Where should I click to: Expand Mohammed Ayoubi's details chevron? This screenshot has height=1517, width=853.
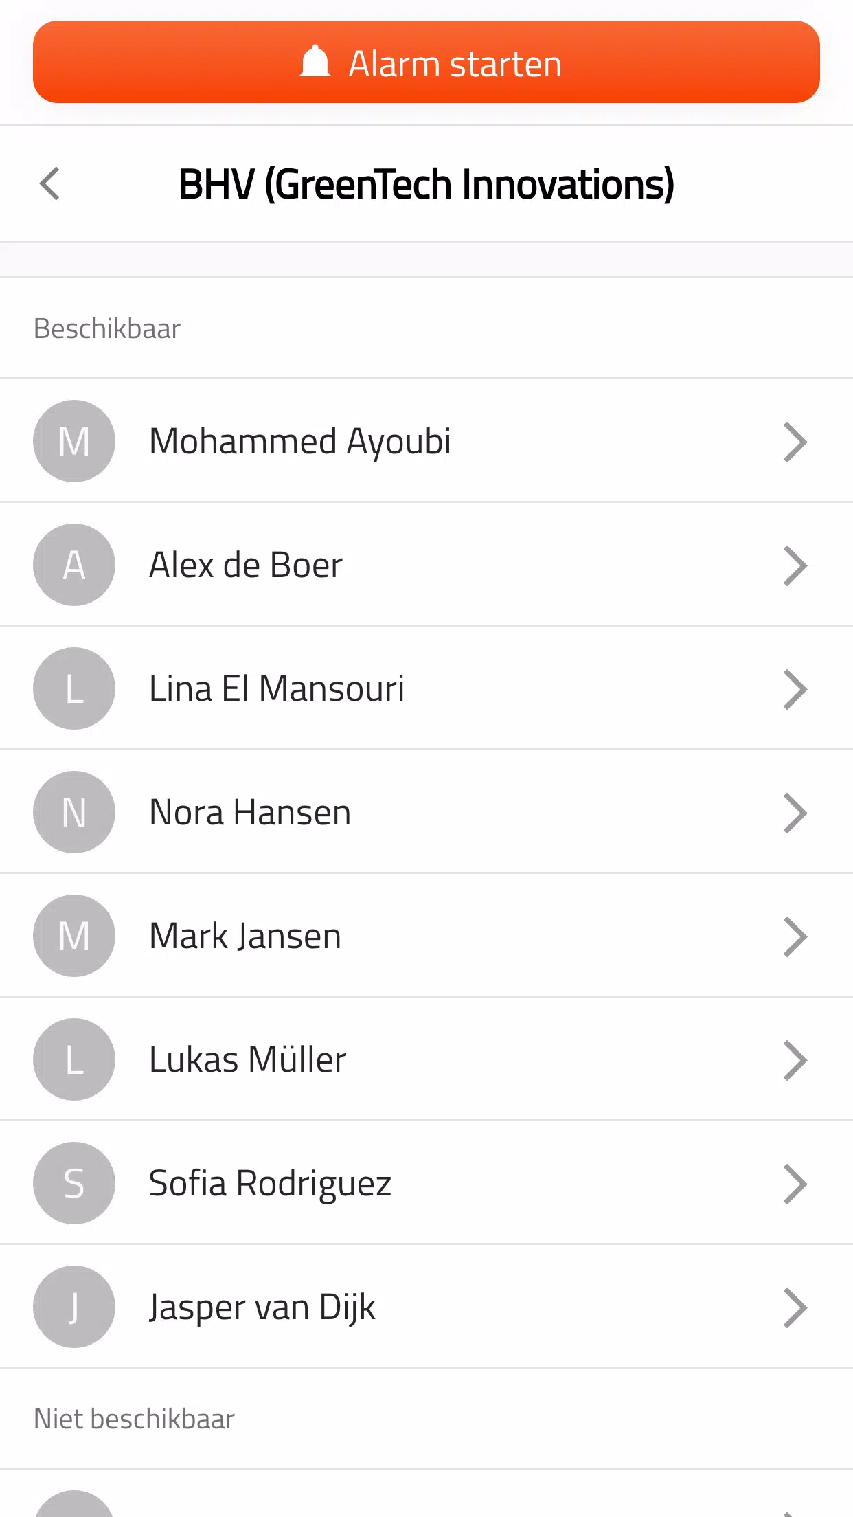795,442
